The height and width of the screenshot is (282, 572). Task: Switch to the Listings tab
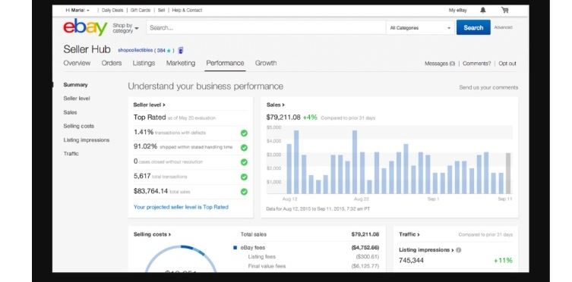(144, 63)
